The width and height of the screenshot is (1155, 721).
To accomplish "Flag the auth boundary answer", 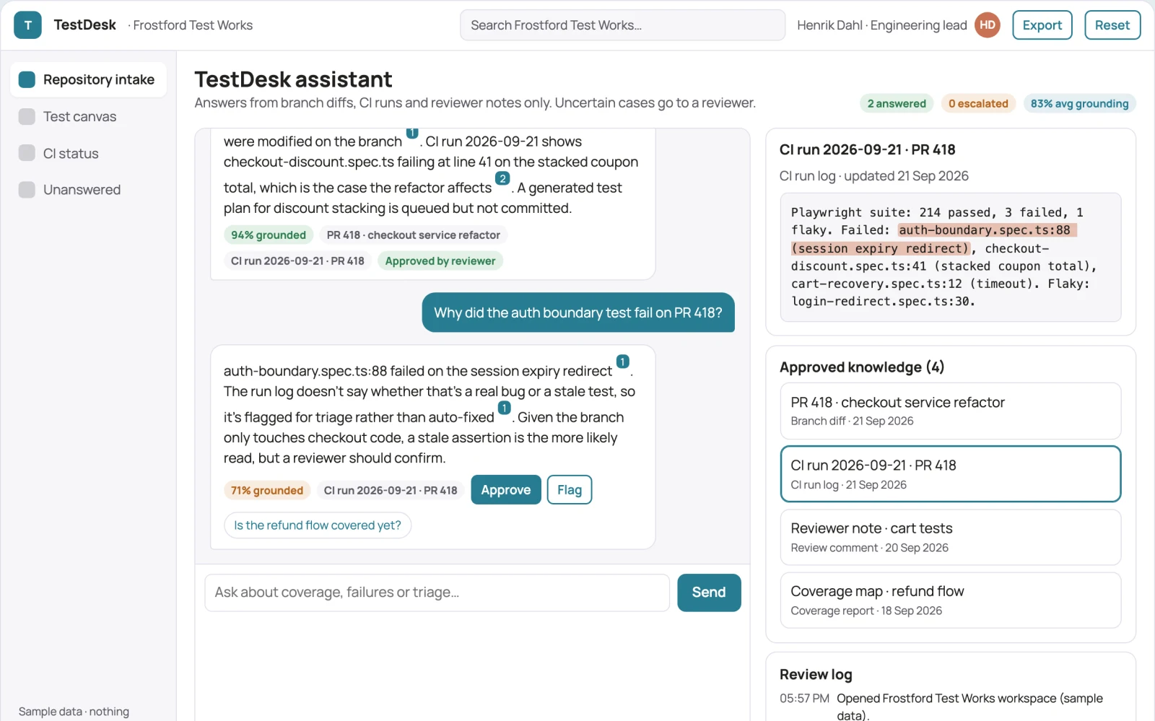I will pyautogui.click(x=569, y=490).
